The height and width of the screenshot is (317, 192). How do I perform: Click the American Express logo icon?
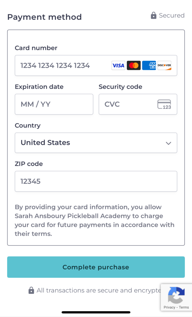pyautogui.click(x=149, y=65)
